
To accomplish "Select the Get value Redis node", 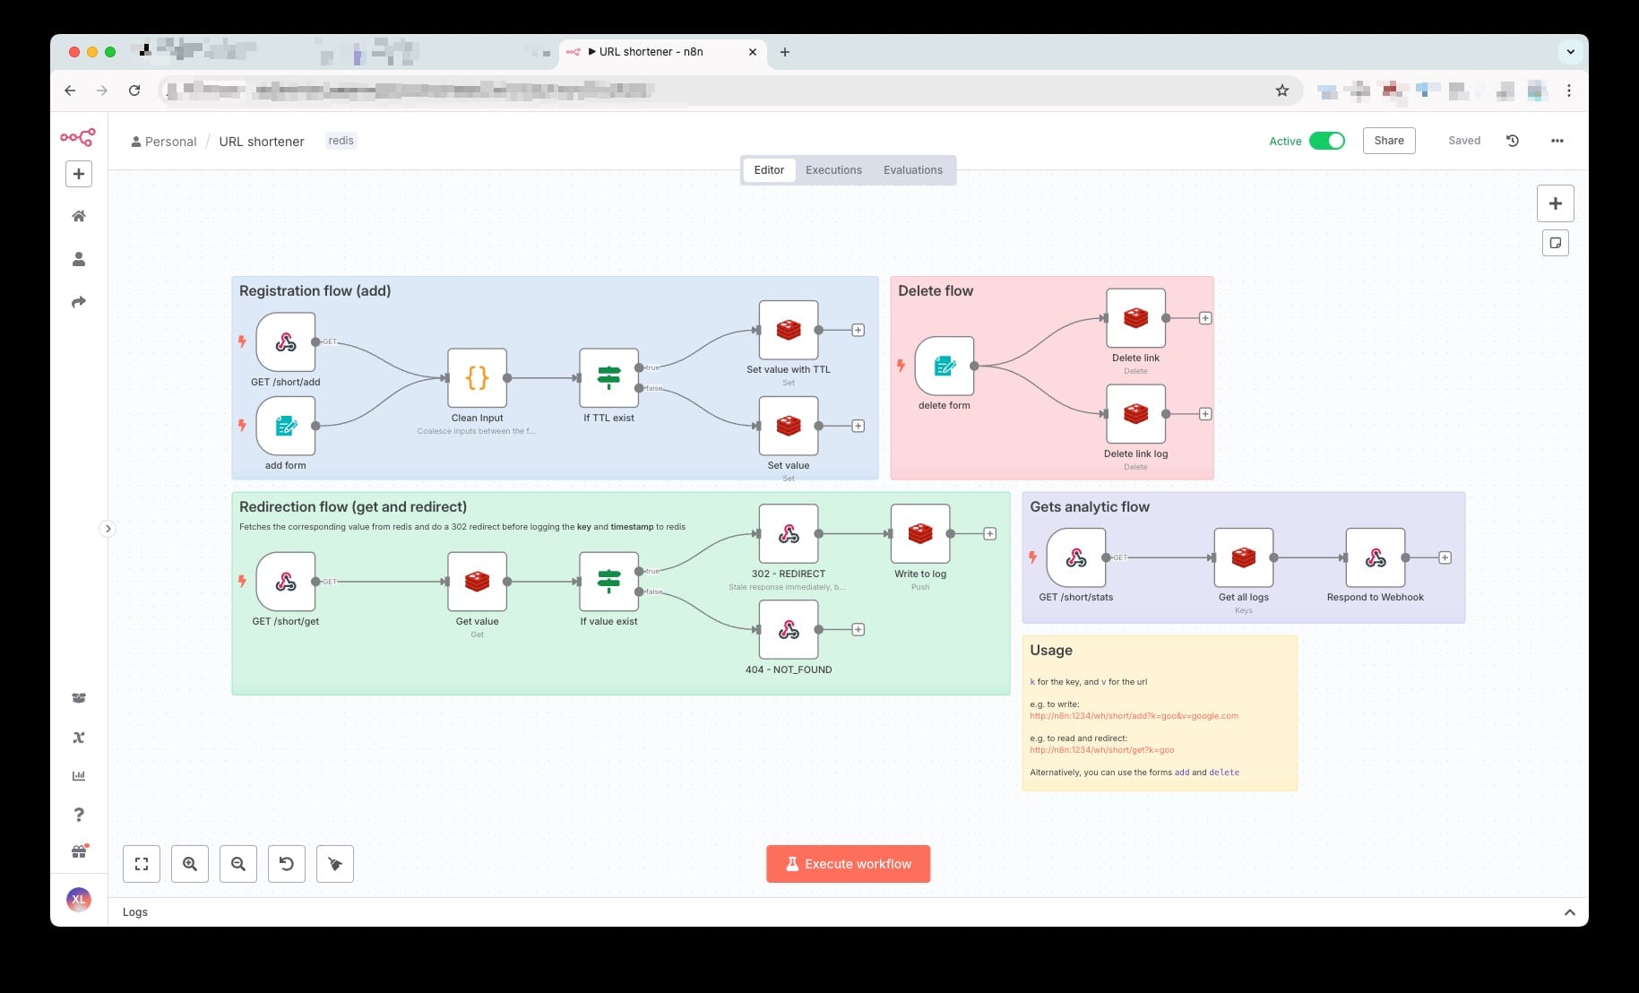I will click(x=478, y=582).
